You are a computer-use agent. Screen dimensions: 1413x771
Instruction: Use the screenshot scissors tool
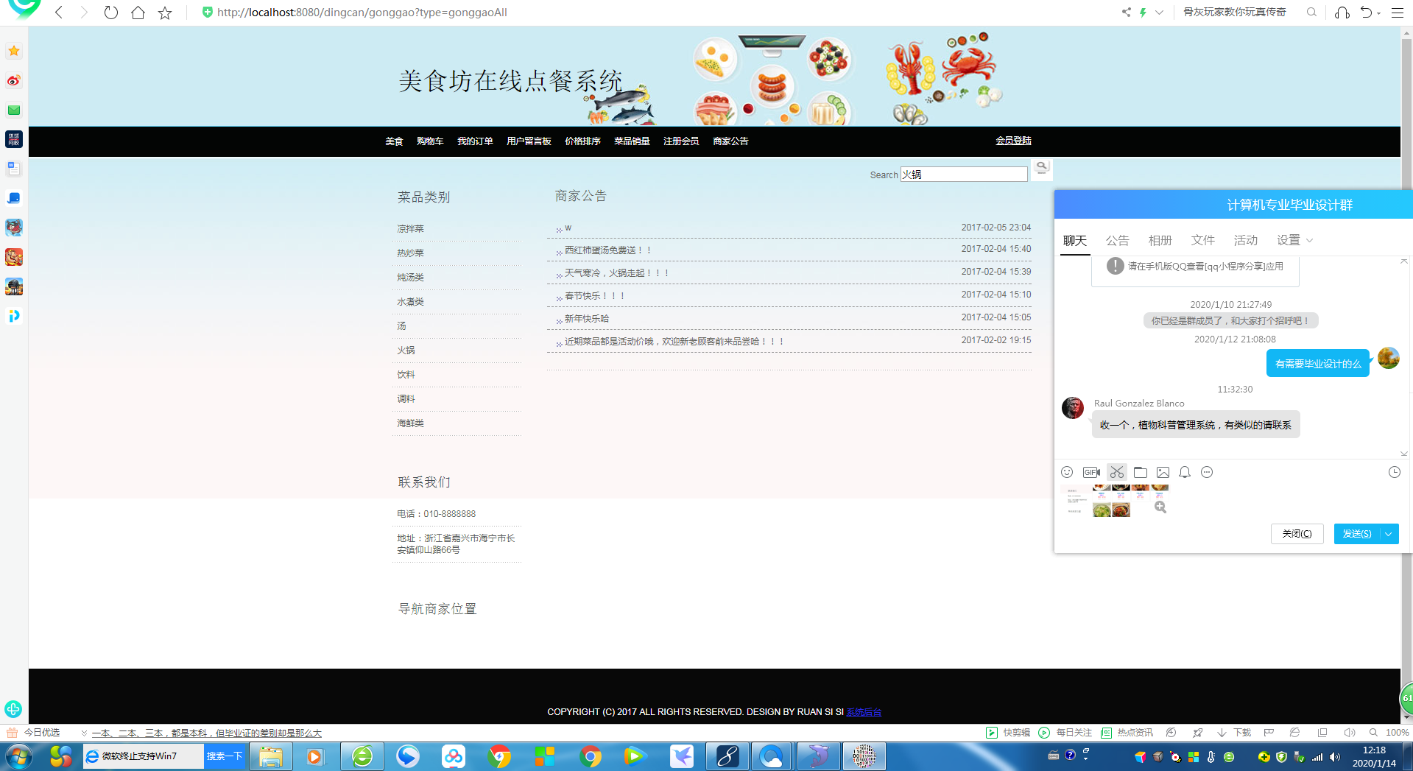1116,472
